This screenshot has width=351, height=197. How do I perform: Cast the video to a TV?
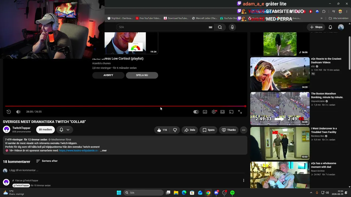point(231,112)
